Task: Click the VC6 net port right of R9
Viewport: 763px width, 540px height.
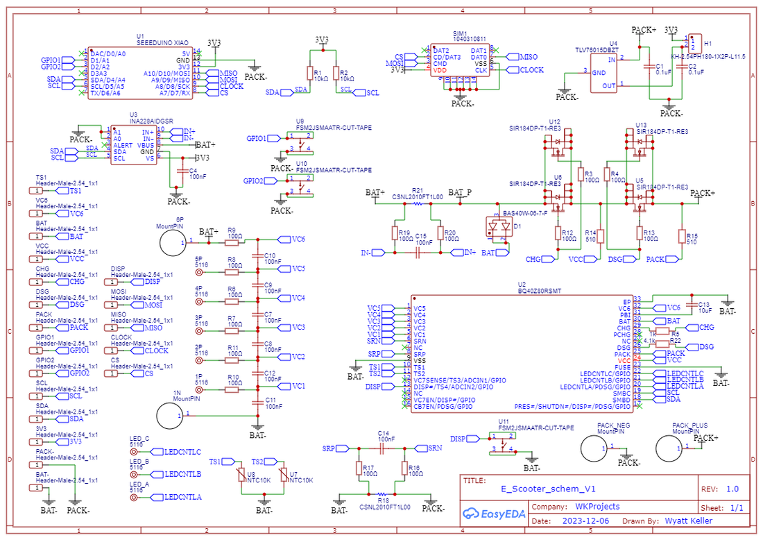Action: [x=291, y=239]
